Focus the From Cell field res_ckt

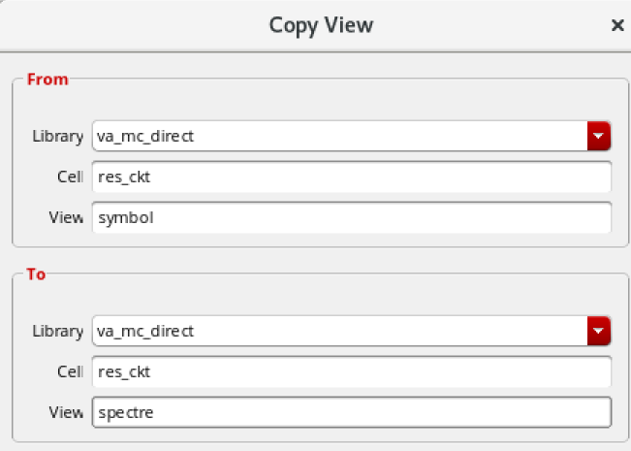point(351,177)
